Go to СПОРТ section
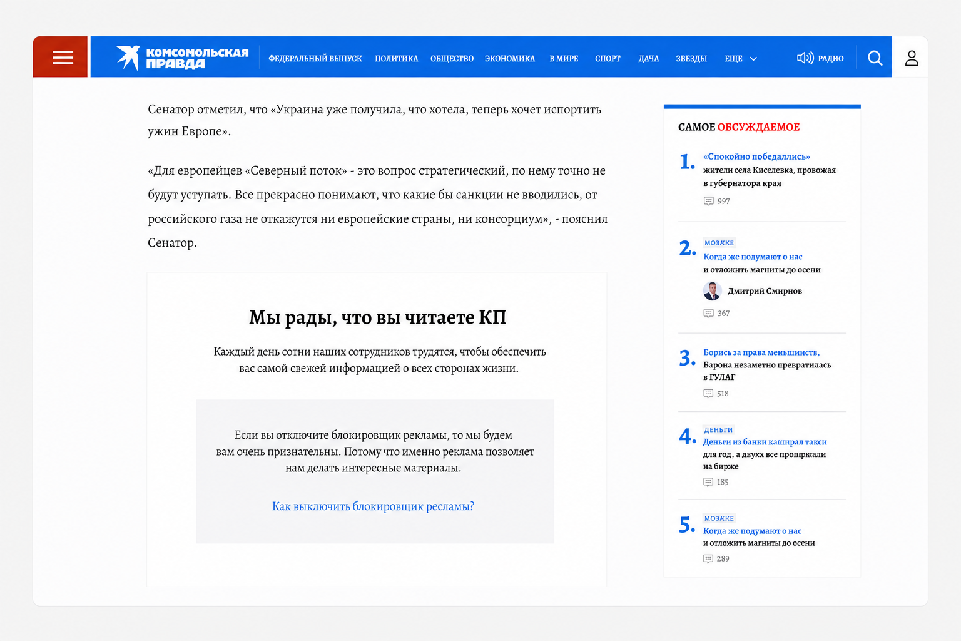This screenshot has width=961, height=641. pos(608,58)
